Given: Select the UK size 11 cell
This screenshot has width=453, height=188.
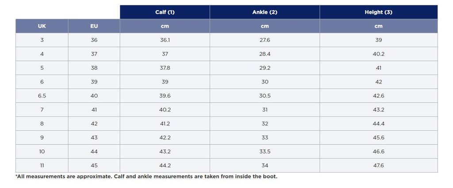Looking at the screenshot, I should pos(42,165).
